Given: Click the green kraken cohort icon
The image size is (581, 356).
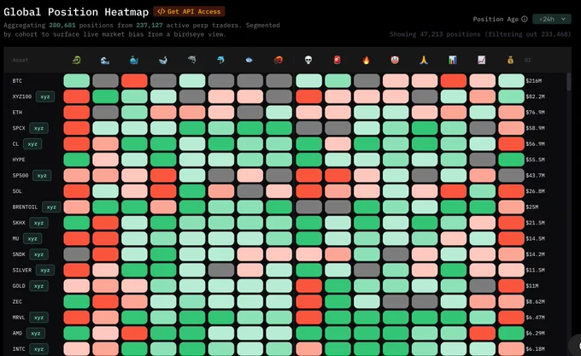Looking at the screenshot, I should coord(76,60).
